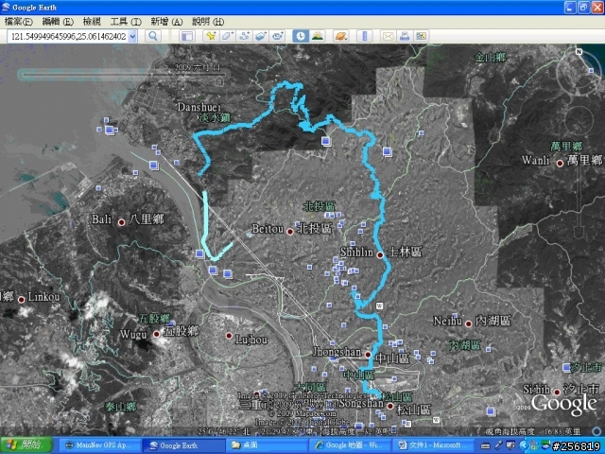Click the Linkou place marker dot

22,299
